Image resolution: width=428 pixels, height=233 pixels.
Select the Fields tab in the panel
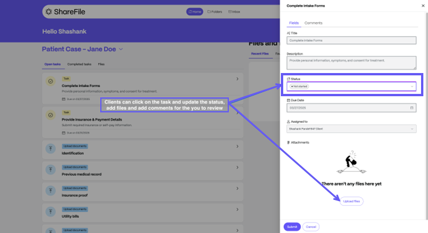click(294, 23)
